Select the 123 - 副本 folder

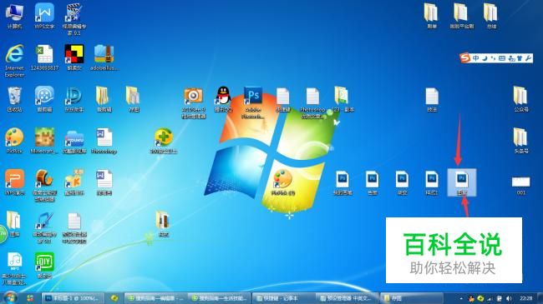[343, 99]
